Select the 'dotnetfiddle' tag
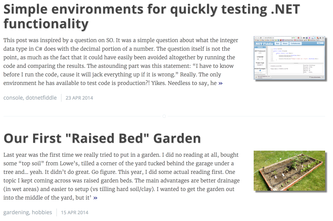Viewport: 333px width, 221px height. click(x=41, y=98)
